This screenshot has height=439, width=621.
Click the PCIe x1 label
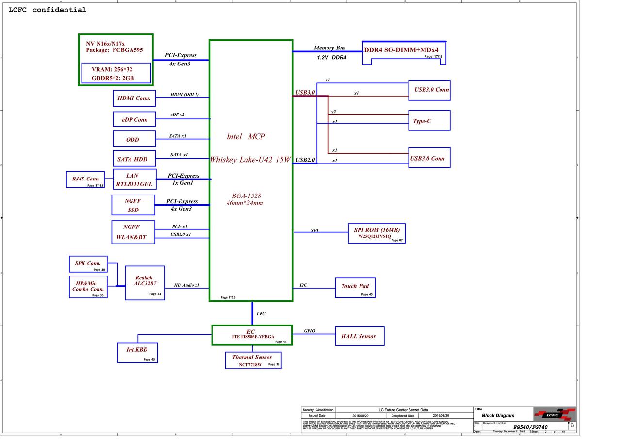pyautogui.click(x=180, y=226)
